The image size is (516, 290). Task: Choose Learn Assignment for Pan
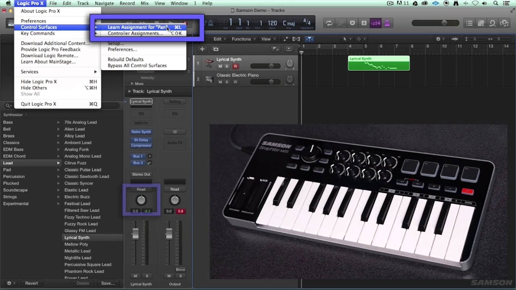tap(144, 27)
